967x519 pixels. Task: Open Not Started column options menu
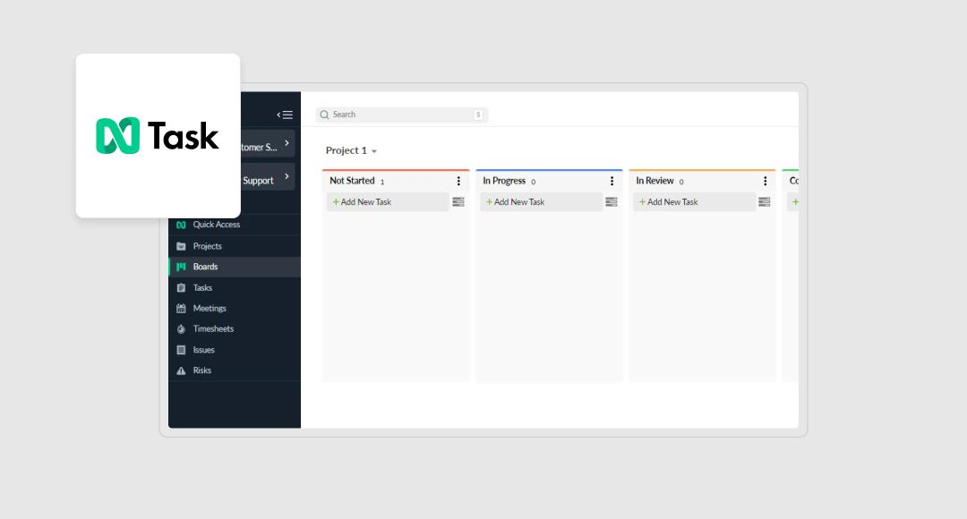pyautogui.click(x=458, y=181)
